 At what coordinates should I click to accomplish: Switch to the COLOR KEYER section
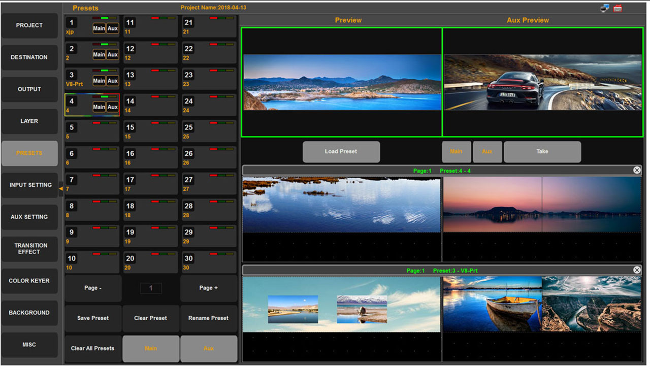click(29, 281)
